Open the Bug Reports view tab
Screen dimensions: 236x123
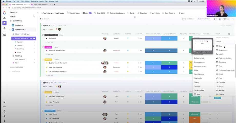(169, 13)
